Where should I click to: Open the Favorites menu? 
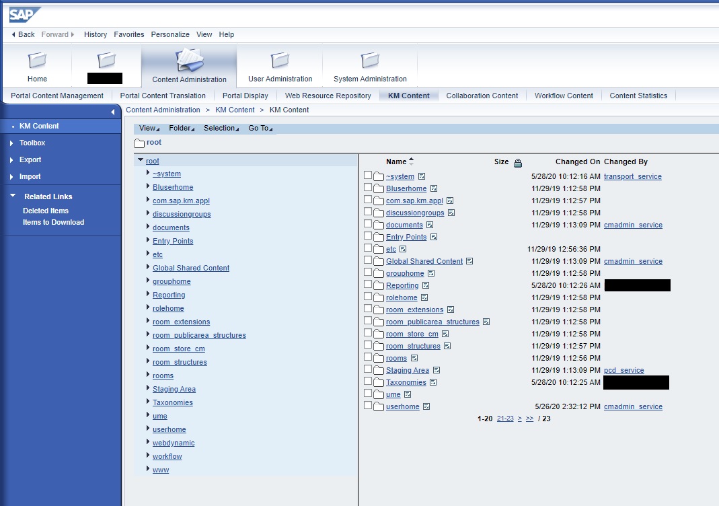129,34
